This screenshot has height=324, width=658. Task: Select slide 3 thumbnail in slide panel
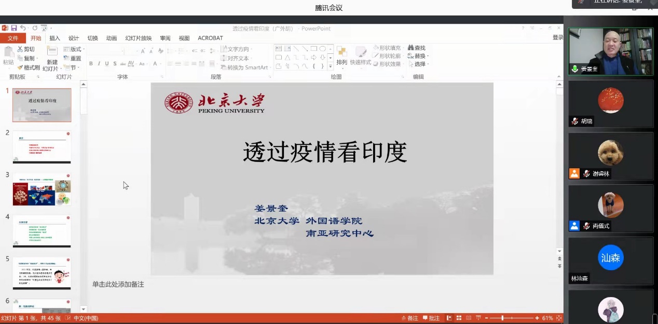click(42, 189)
